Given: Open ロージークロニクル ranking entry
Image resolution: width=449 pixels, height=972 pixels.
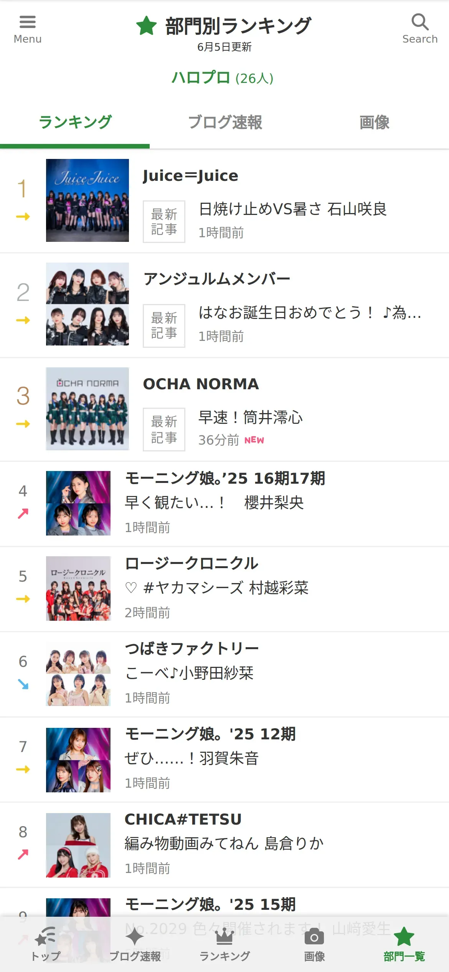Looking at the screenshot, I should (225, 589).
